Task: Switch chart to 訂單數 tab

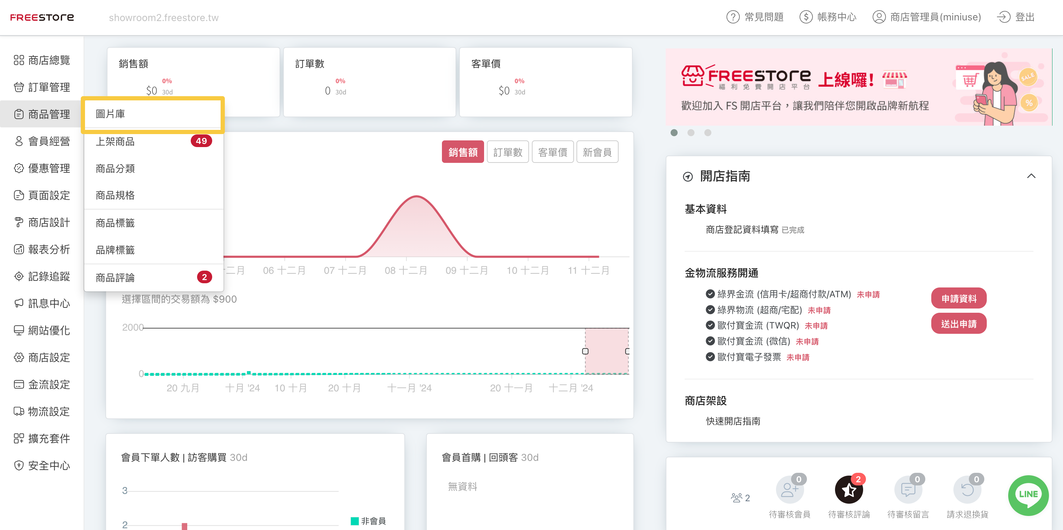Action: point(508,152)
